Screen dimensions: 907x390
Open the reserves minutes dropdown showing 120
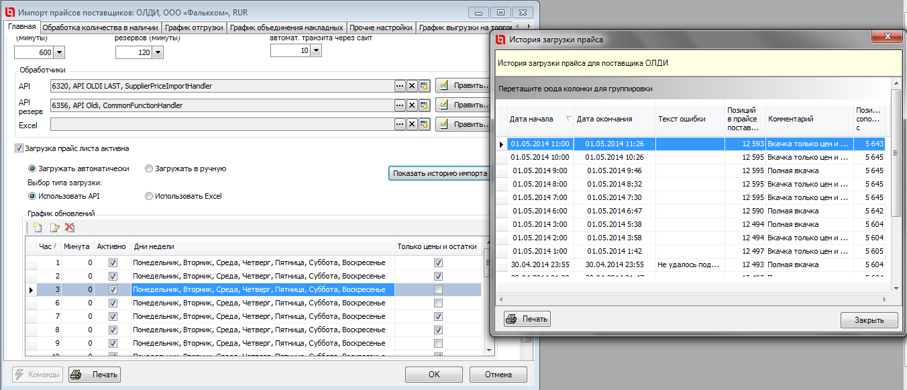point(158,52)
